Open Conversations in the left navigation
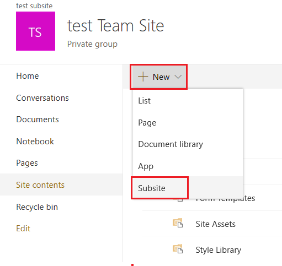Image resolution: width=282 pixels, height=266 pixels. [x=42, y=98]
